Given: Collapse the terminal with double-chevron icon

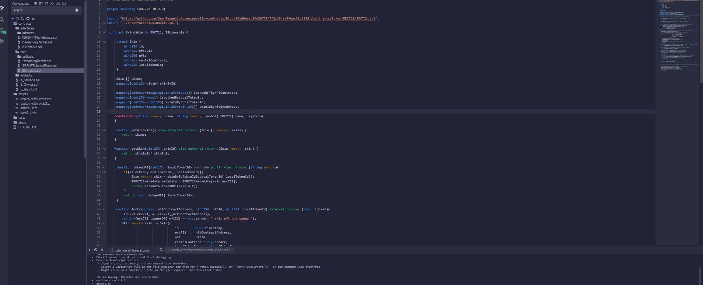Looking at the screenshot, I should tap(90, 250).
